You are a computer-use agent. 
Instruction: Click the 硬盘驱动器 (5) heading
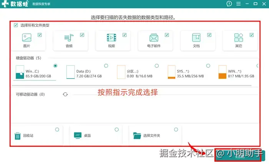pos(28,58)
